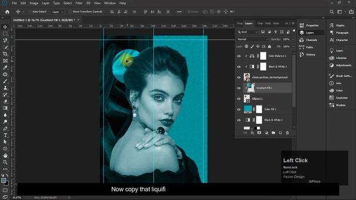The image size is (356, 200).
Task: Collapse panels using double-arrow in Layers header
Action: pyautogui.click(x=286, y=23)
